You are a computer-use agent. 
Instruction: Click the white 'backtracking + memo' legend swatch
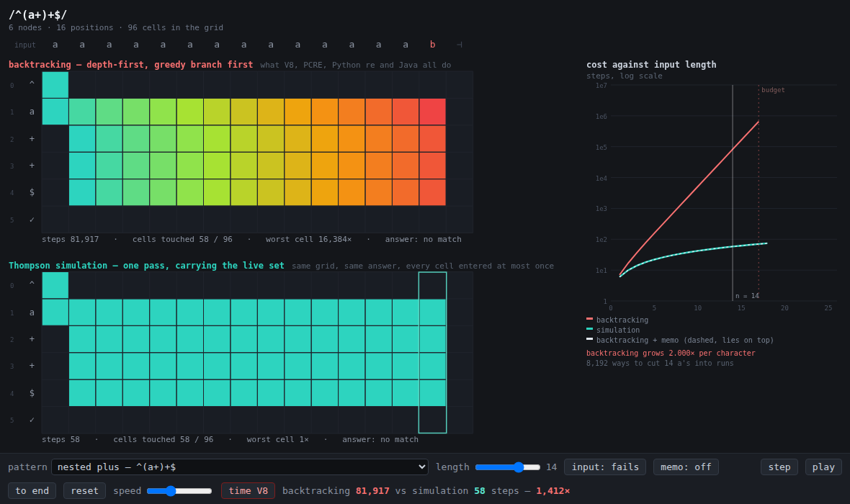tap(590, 339)
